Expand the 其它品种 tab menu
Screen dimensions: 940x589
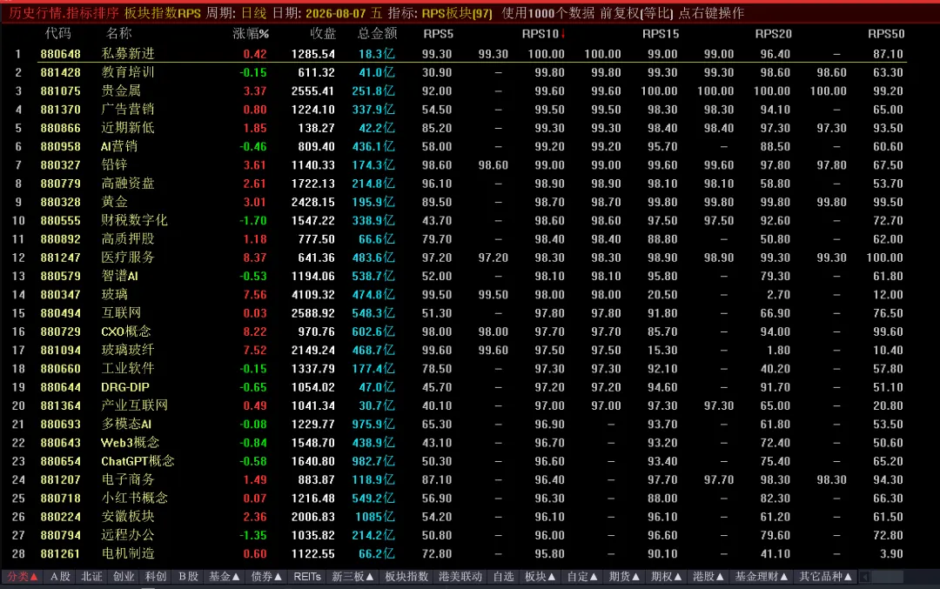(825, 577)
